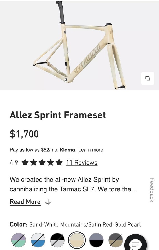159x250 pixels.
Task: Select the gray-over-black color swatch
Action: (x=97, y=240)
